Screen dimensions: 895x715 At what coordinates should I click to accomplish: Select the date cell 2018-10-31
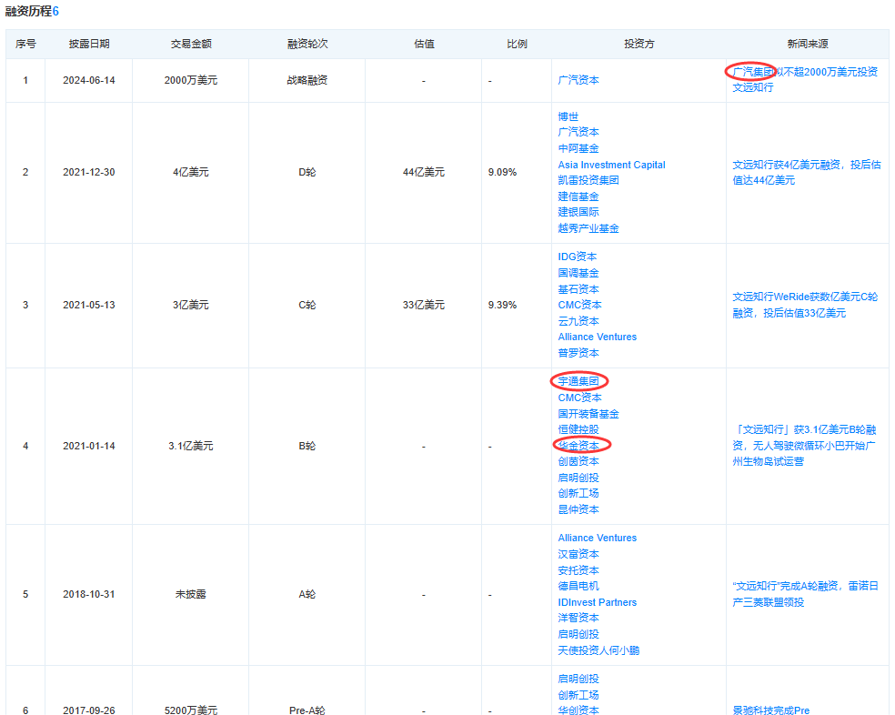point(89,595)
